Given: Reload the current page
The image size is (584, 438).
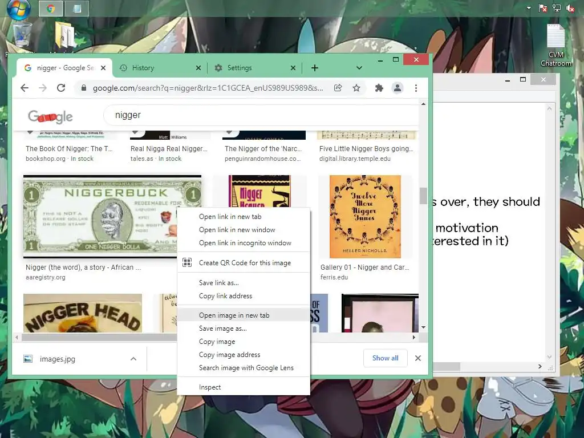Looking at the screenshot, I should coord(61,88).
